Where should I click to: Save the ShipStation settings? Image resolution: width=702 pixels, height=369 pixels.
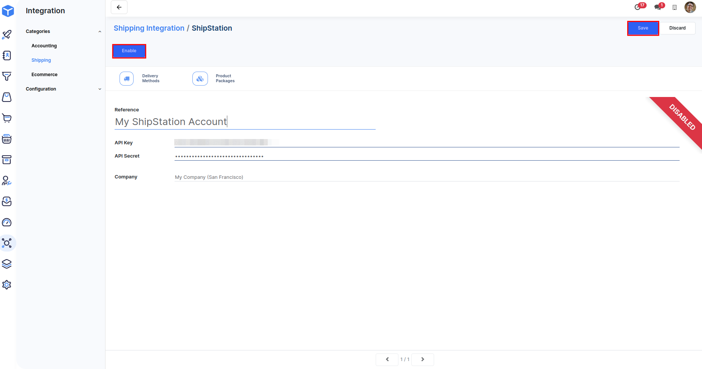tap(643, 28)
